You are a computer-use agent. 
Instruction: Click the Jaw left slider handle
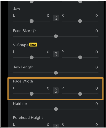[32, 21]
